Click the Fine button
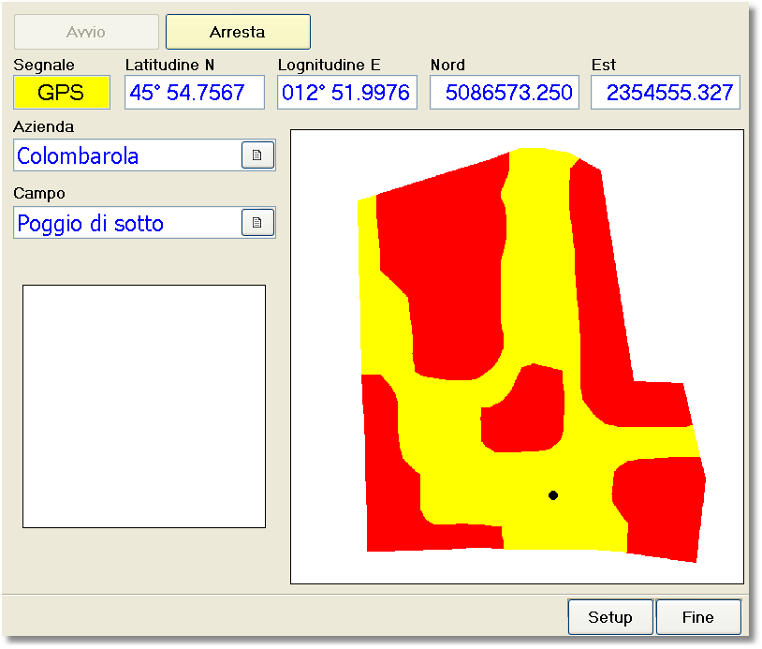 tap(698, 617)
